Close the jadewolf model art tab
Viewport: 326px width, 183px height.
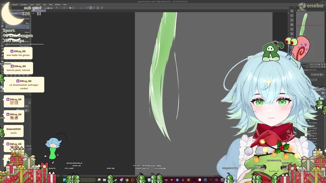45,11
